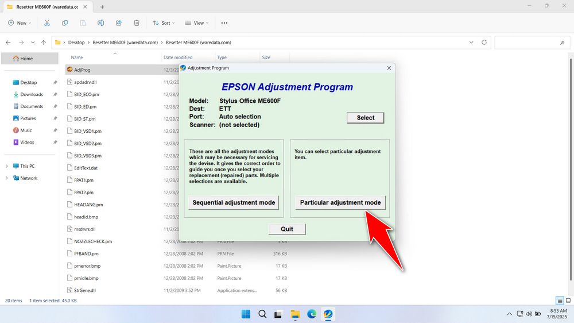Click Sequential adjustment mode button
Screen dimensions: 574x323
click(234, 202)
